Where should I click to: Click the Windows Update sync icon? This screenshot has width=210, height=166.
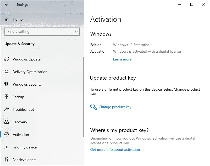(x=7, y=59)
